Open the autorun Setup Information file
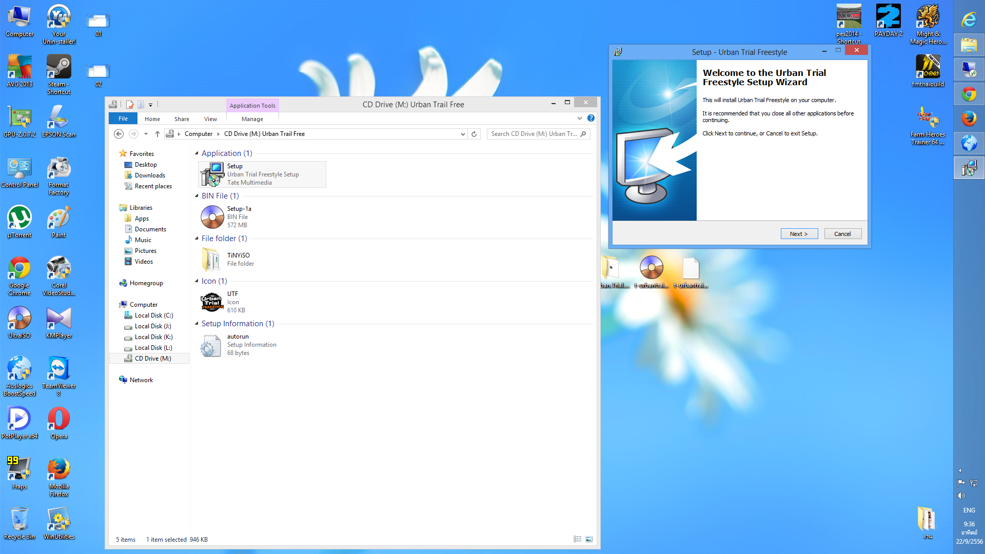Viewport: 985px width, 554px height. tap(211, 345)
